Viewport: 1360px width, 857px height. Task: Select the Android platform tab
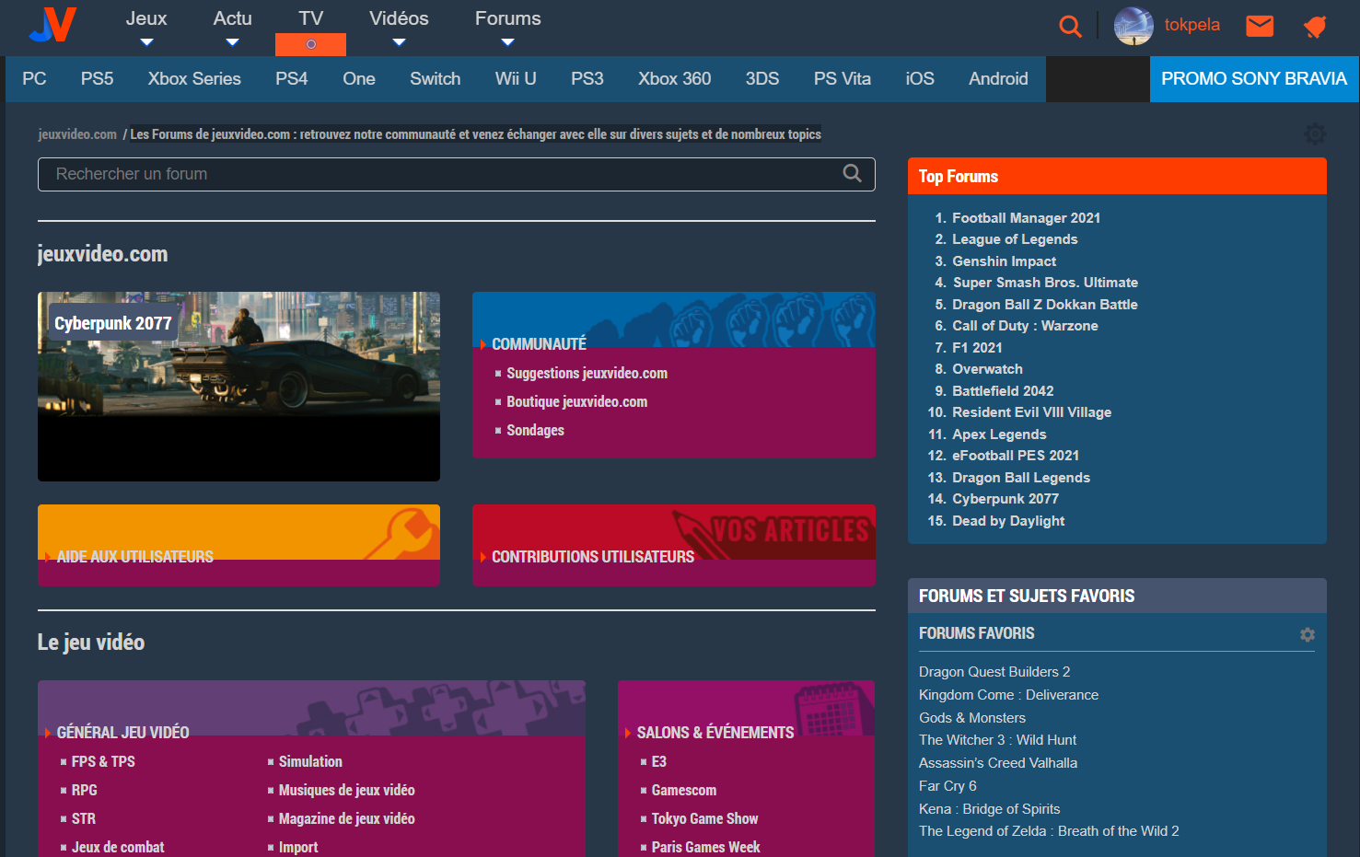(x=998, y=79)
